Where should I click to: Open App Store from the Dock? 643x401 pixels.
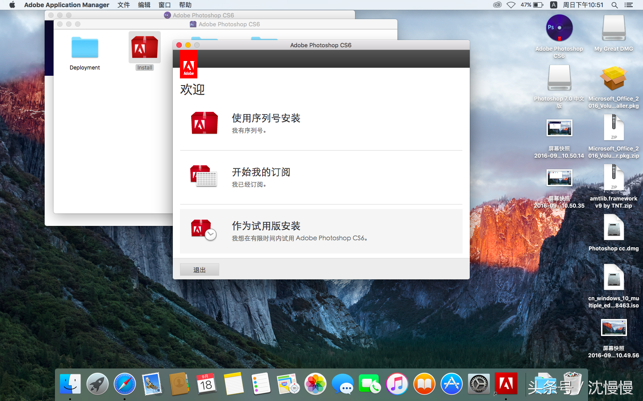[x=451, y=384]
